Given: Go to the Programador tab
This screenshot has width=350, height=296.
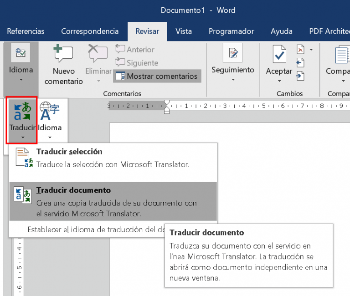Looking at the screenshot, I should pos(231,31).
